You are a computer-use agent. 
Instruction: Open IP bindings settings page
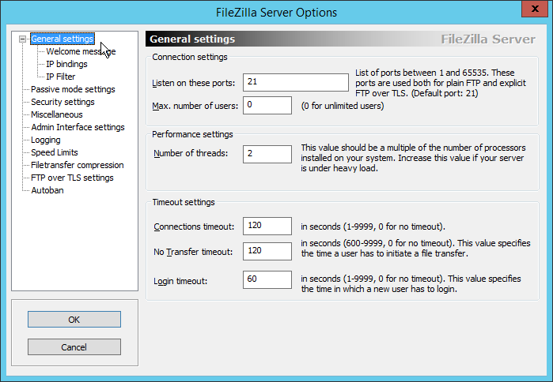(66, 64)
